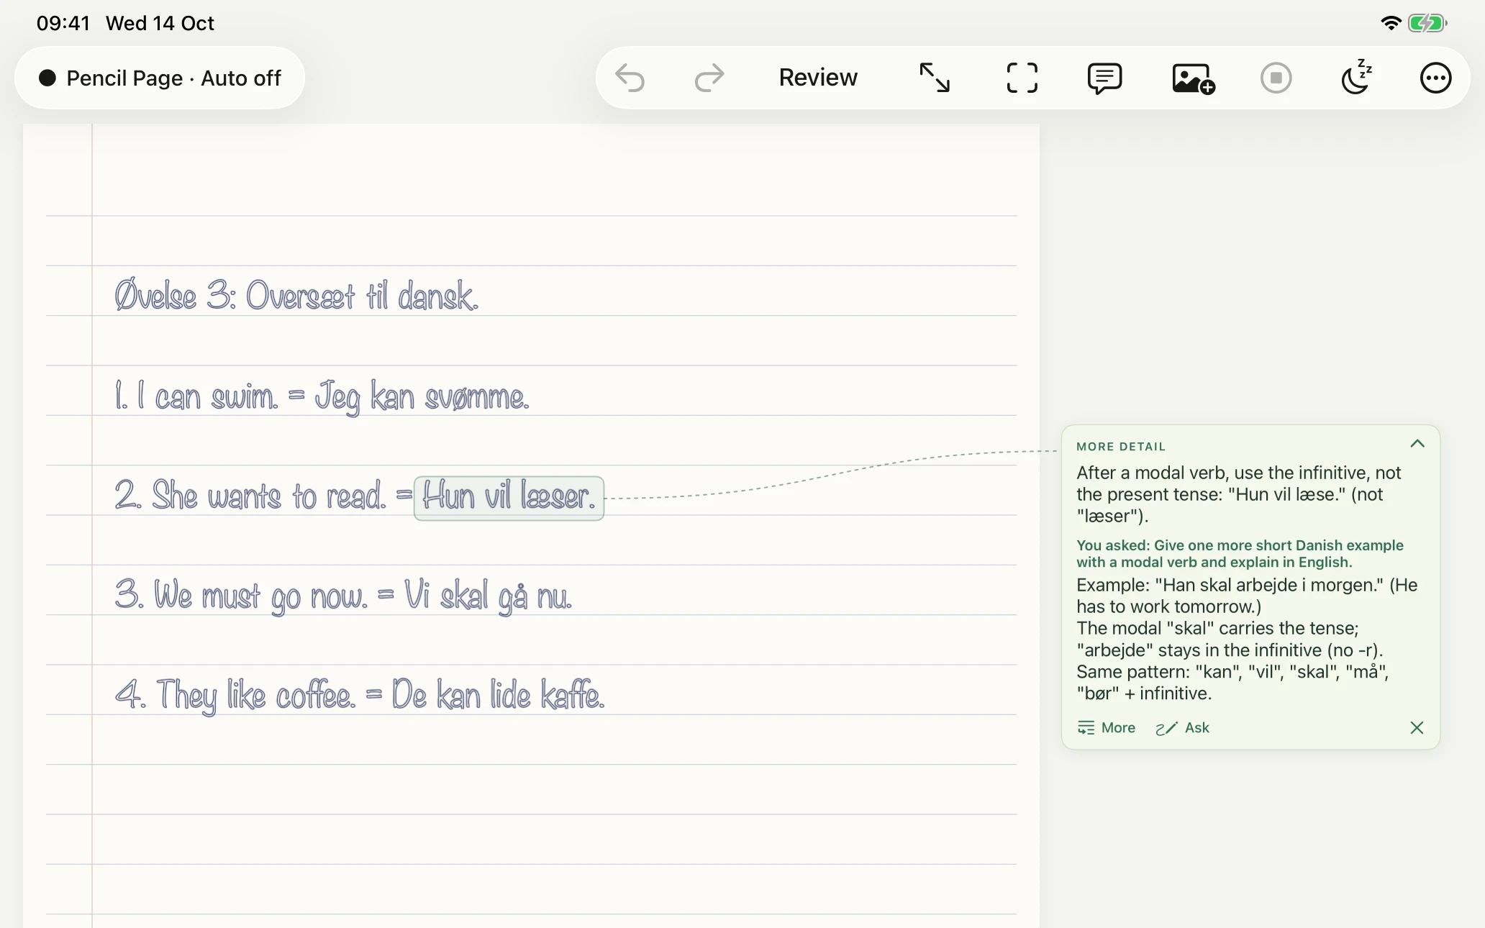Undo the last stroke

coord(630,78)
